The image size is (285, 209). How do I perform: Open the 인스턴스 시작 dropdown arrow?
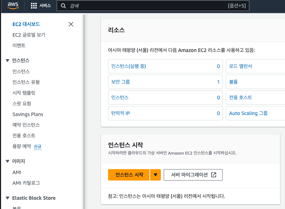156,175
